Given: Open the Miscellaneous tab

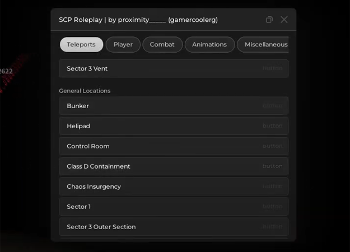Looking at the screenshot, I should (263, 44).
